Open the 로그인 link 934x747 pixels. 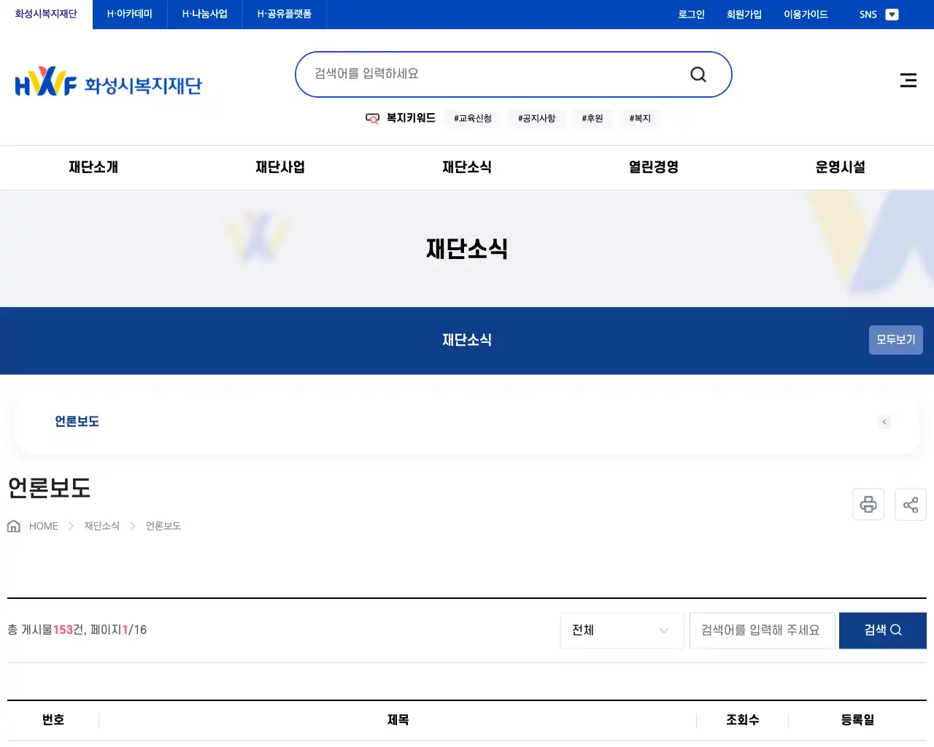690,14
